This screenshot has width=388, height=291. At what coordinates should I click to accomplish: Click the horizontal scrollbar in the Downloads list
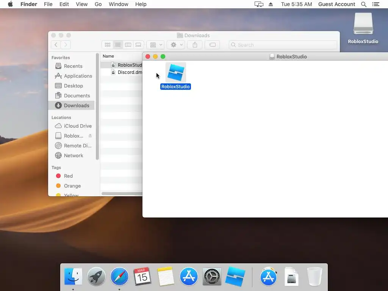click(122, 194)
